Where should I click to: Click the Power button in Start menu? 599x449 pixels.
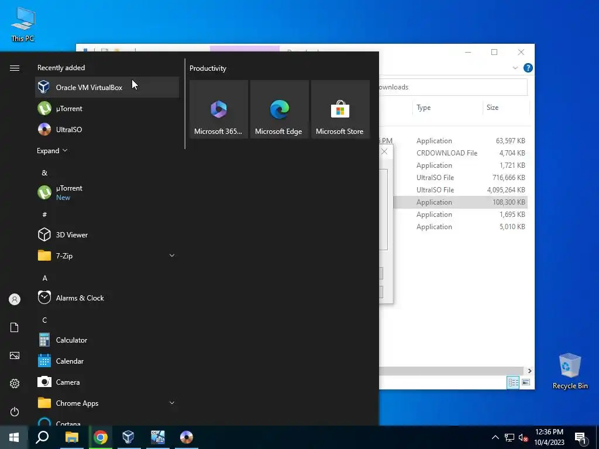(x=15, y=412)
